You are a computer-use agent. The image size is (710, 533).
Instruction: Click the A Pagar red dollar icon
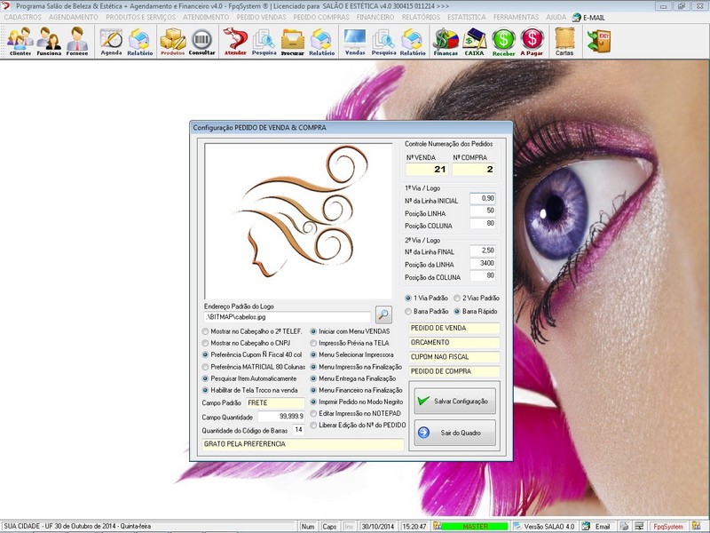pyautogui.click(x=532, y=41)
